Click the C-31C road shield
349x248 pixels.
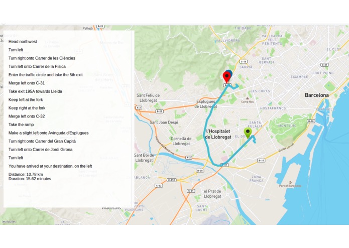(x=171, y=180)
